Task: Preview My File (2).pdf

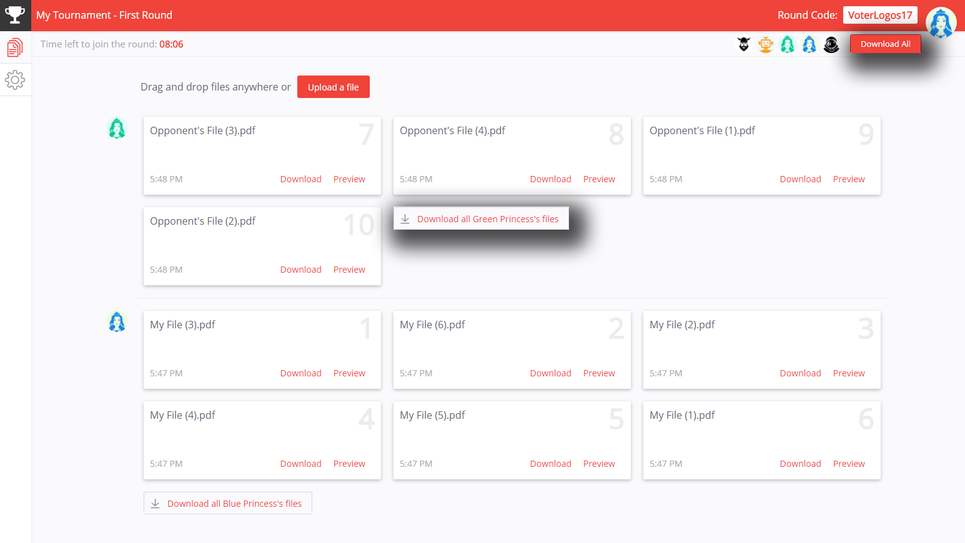Action: (x=849, y=373)
